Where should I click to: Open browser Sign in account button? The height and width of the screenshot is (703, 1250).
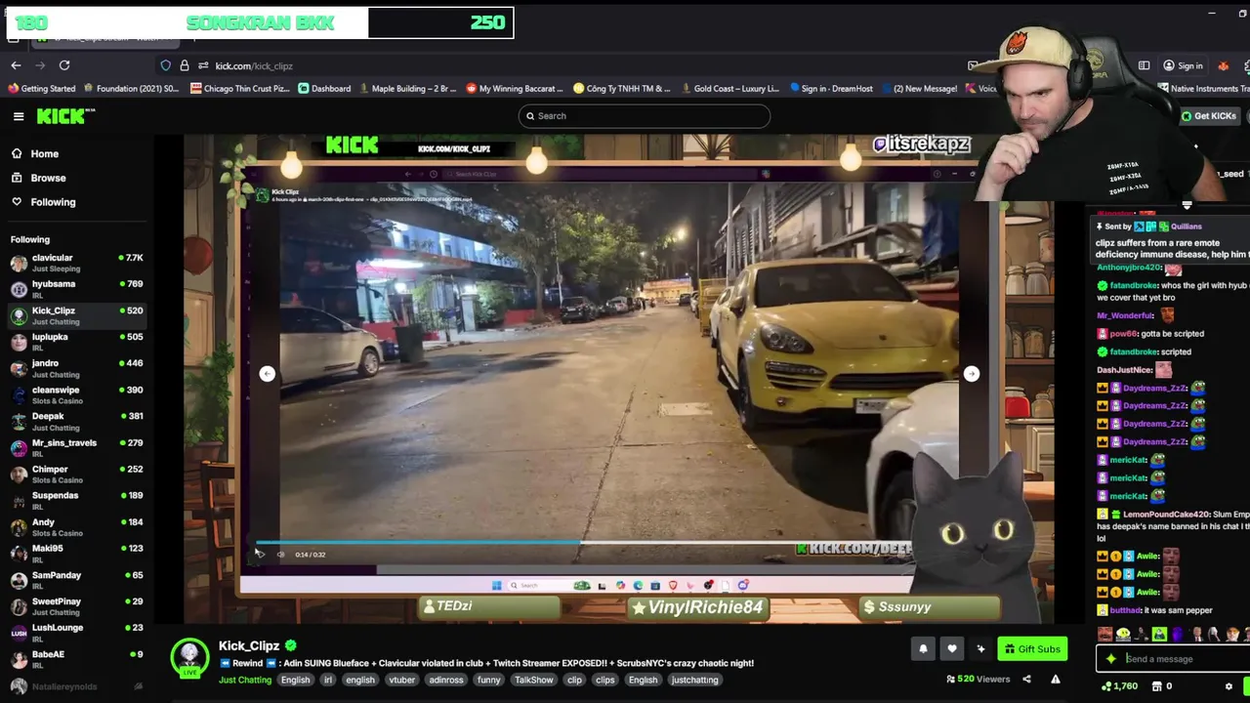tap(1183, 65)
